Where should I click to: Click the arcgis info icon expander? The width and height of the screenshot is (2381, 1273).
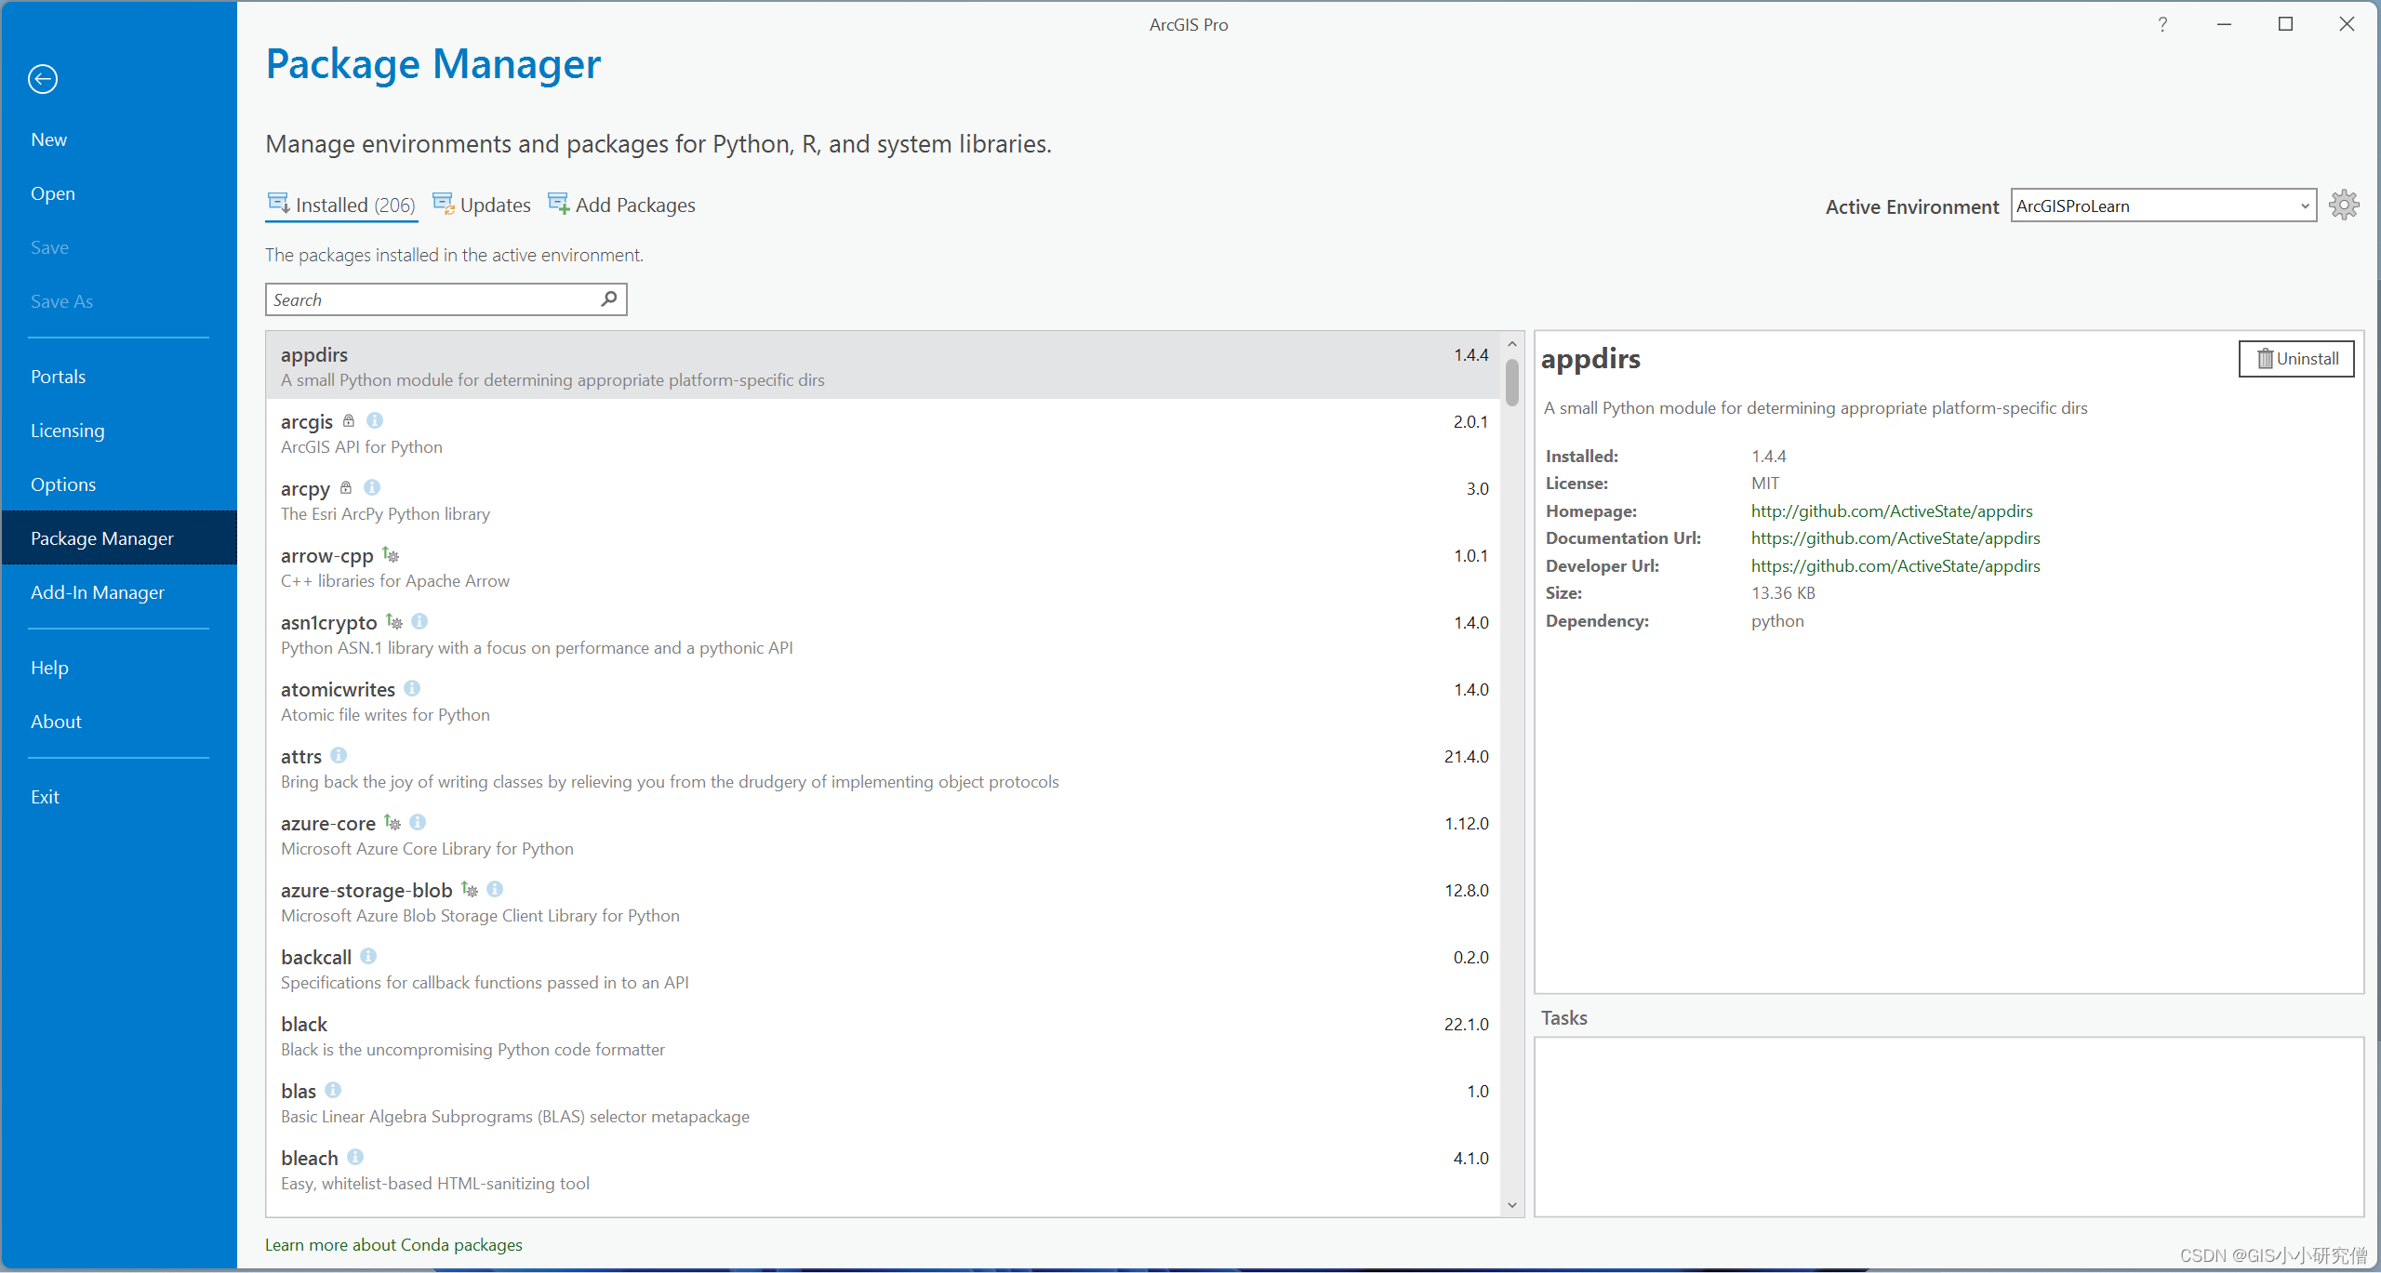tap(375, 420)
